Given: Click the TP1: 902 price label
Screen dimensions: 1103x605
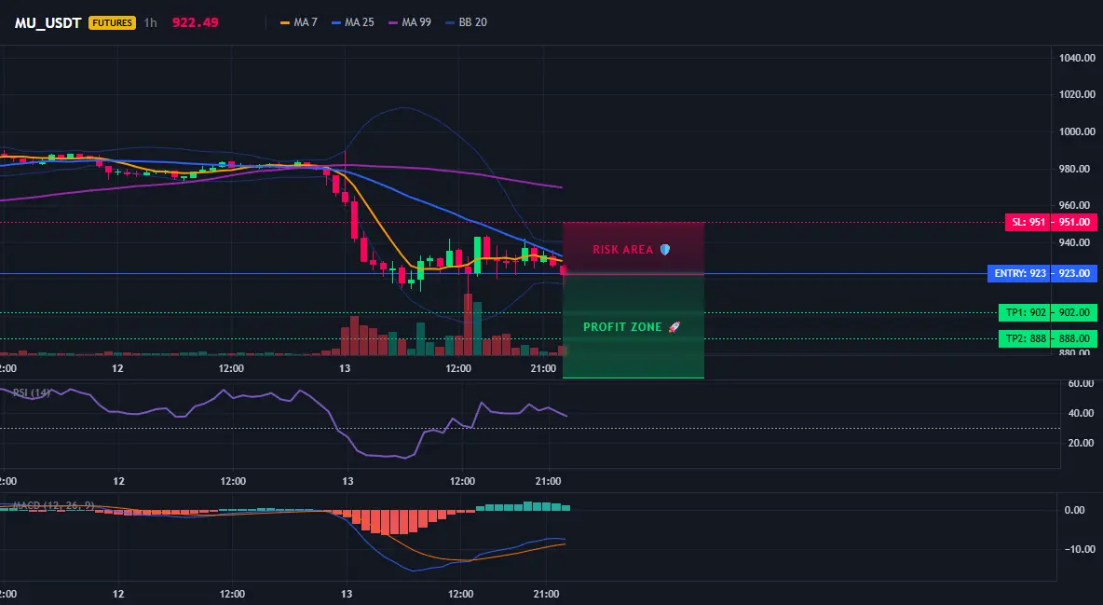Looking at the screenshot, I should pos(1024,312).
